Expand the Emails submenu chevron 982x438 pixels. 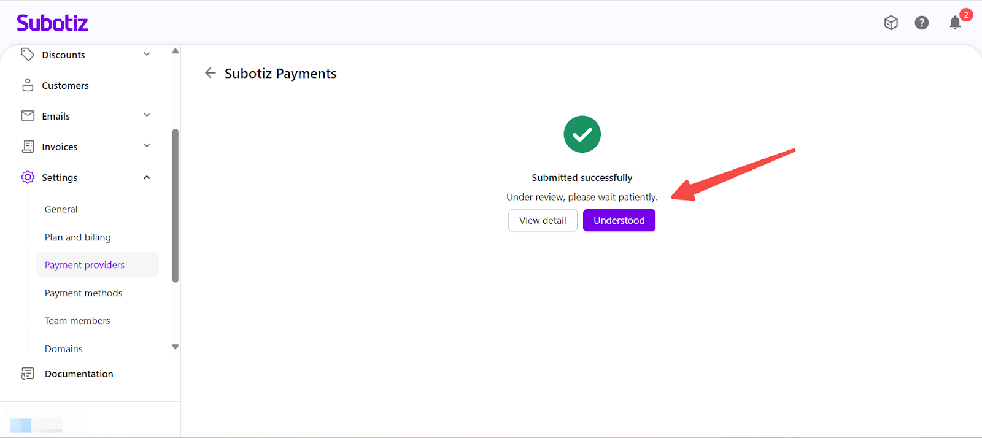coord(147,115)
